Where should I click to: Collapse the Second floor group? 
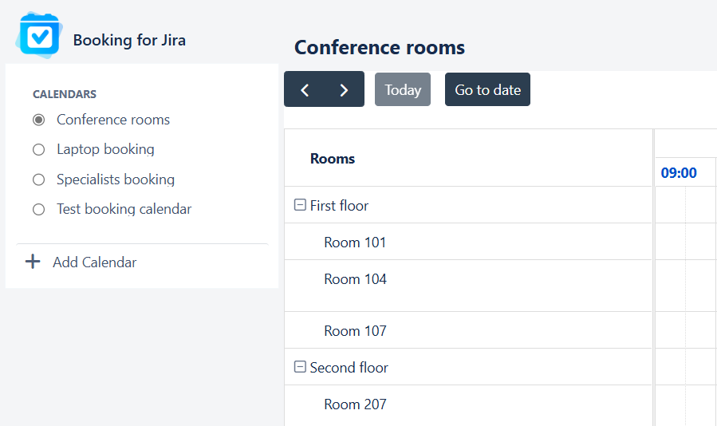pyautogui.click(x=300, y=367)
